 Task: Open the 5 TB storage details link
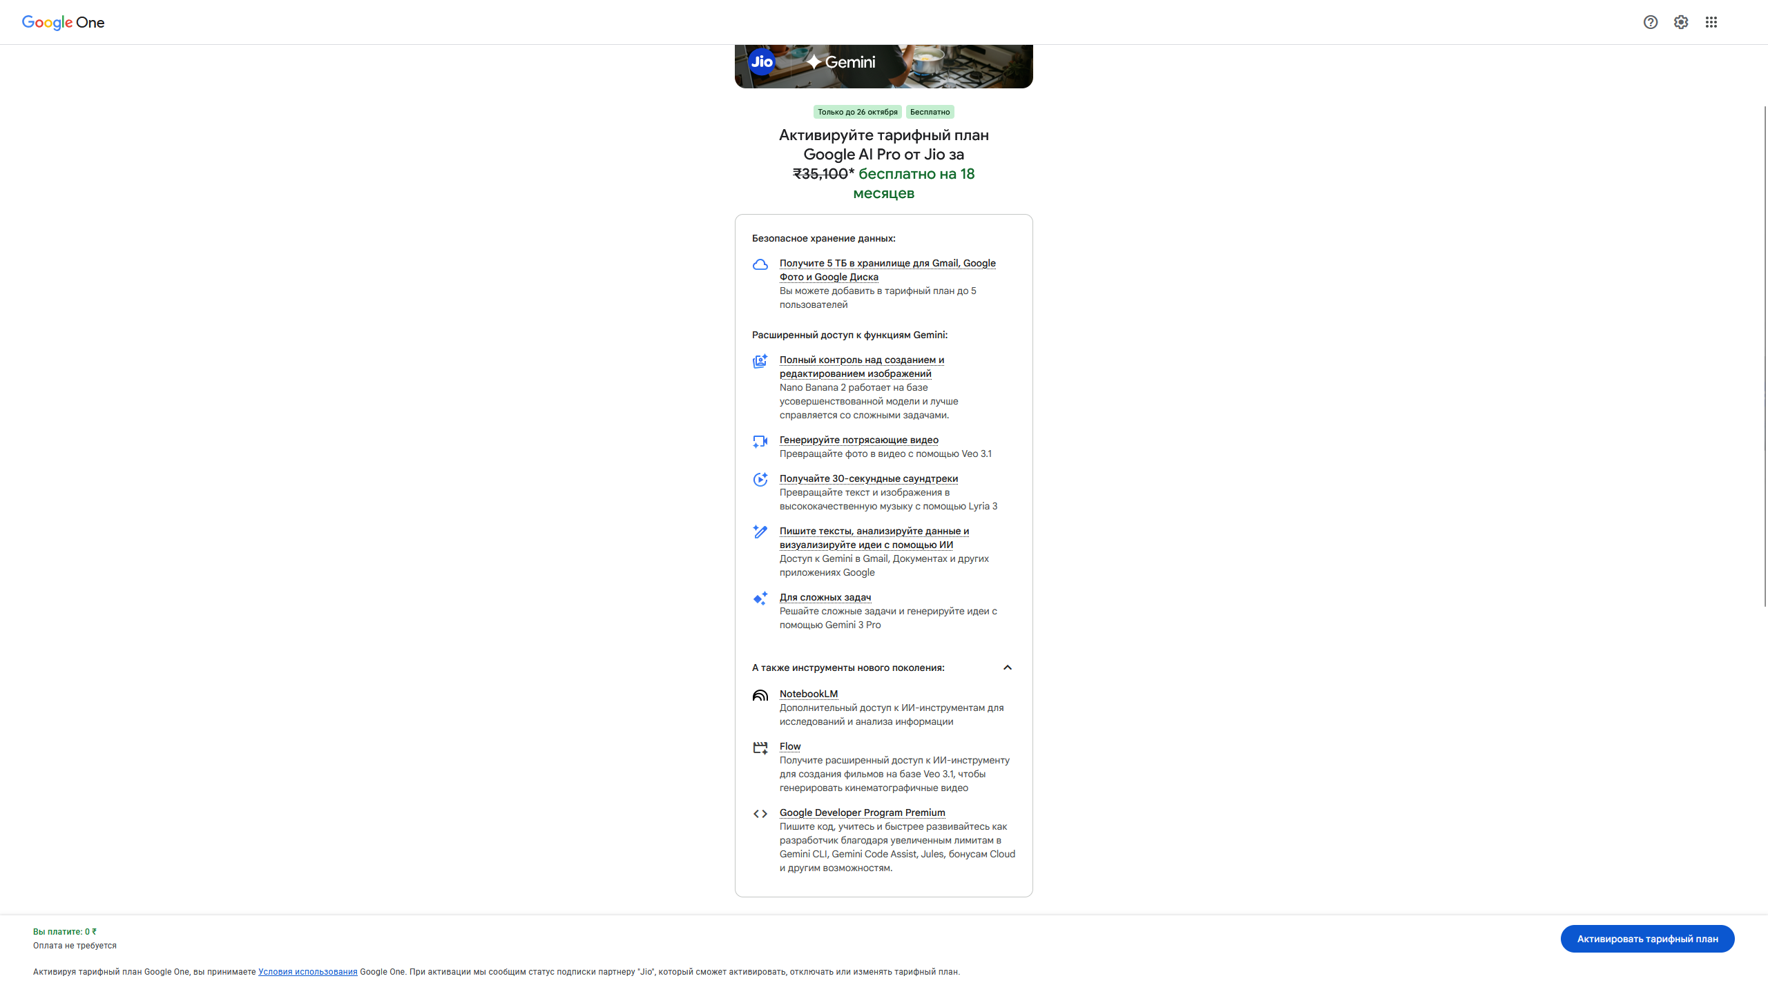click(887, 270)
